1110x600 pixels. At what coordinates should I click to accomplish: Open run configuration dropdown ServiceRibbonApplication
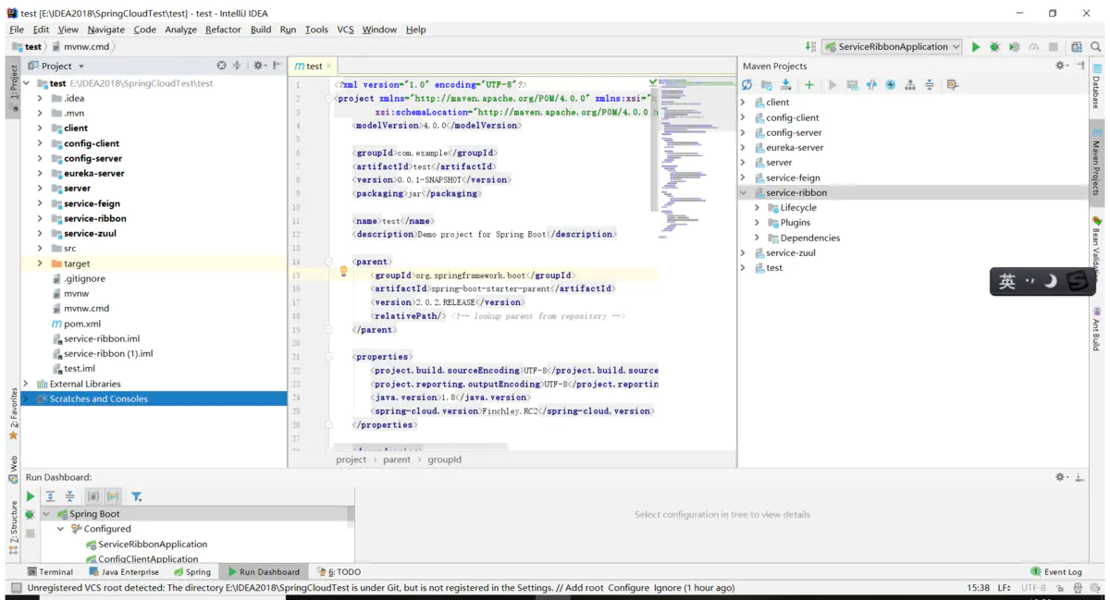893,46
